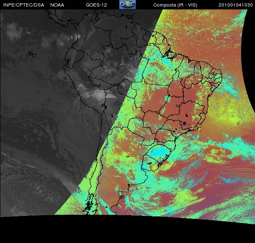Click the INPE/CPTEC/DSA header text
Screen dimensions: 255x243
[24, 5]
